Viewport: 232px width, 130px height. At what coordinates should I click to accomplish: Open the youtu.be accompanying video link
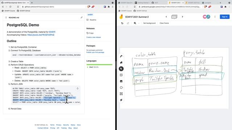pos(41,35)
